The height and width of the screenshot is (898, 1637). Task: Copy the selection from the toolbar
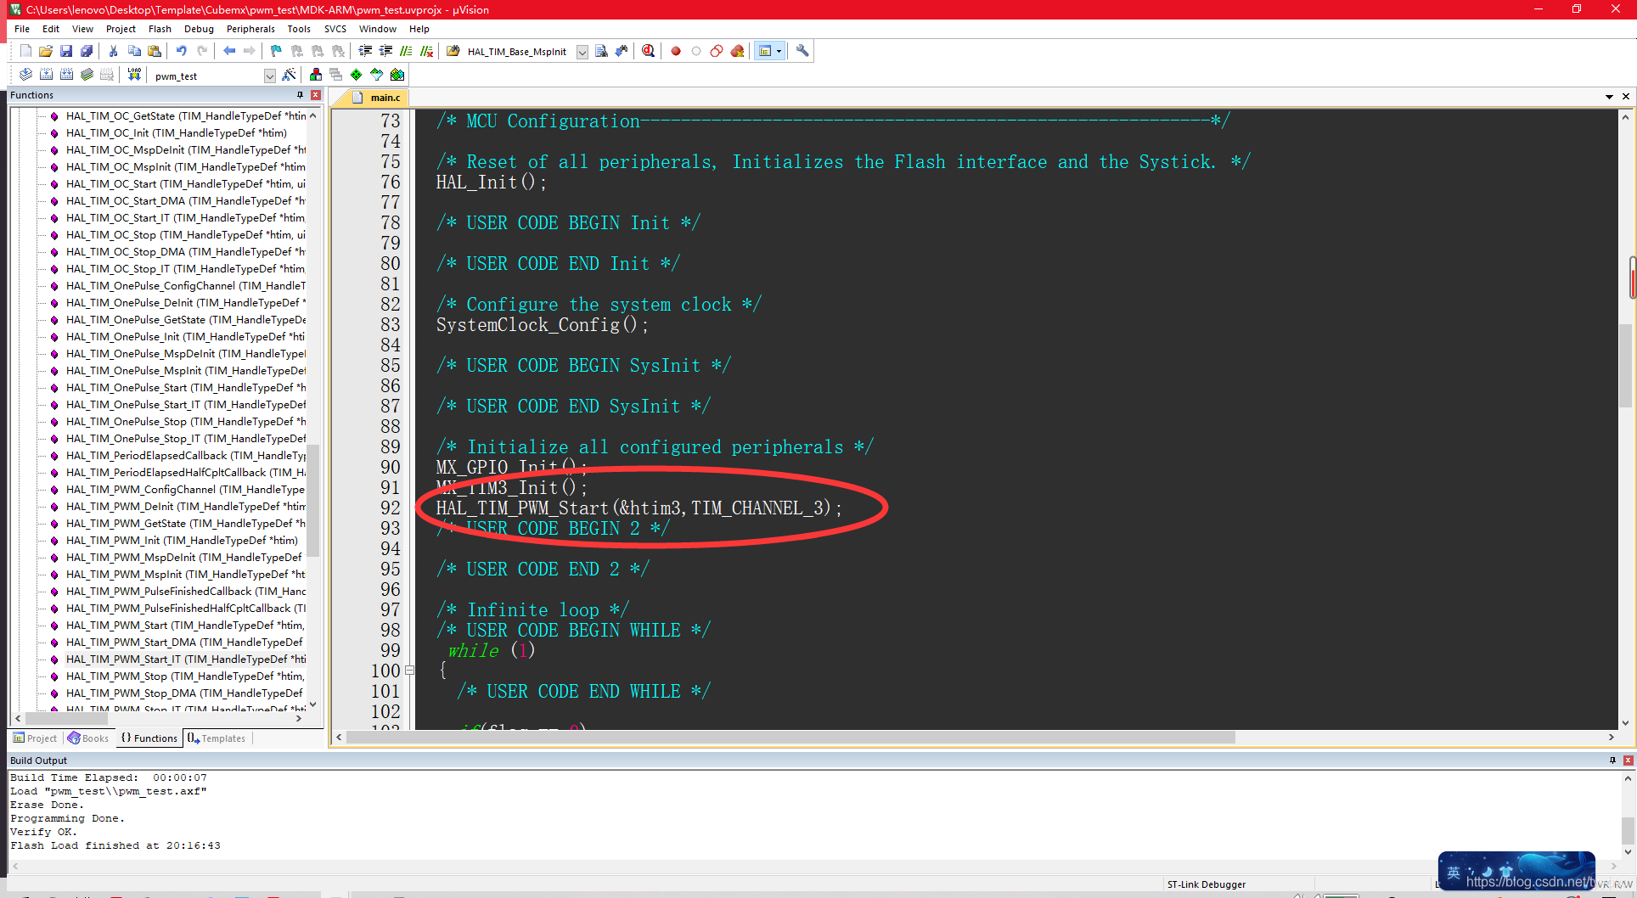point(134,51)
